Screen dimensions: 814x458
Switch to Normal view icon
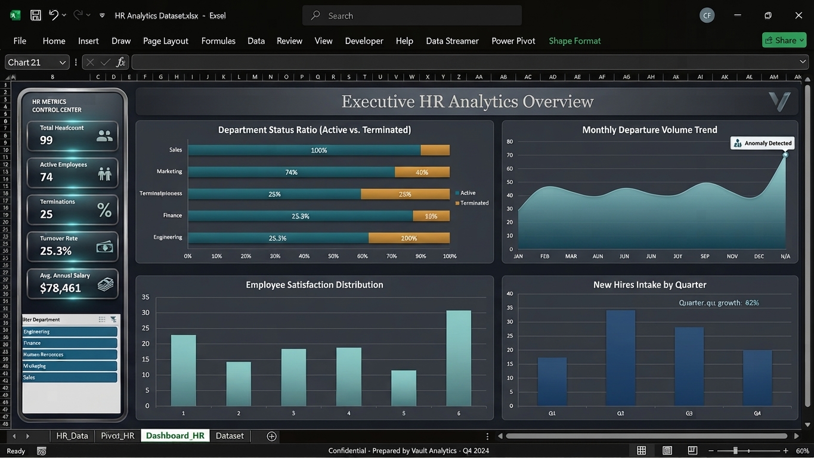(x=642, y=451)
